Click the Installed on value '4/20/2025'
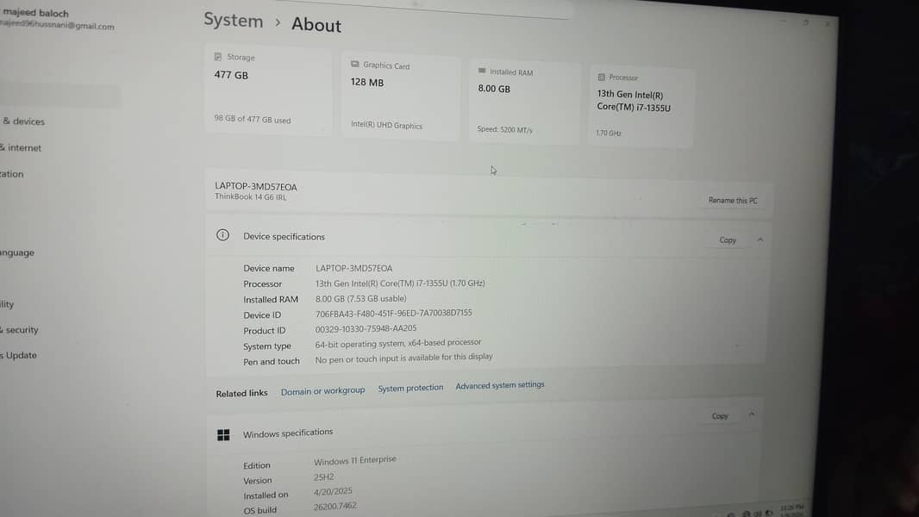The height and width of the screenshot is (517, 919). click(333, 492)
